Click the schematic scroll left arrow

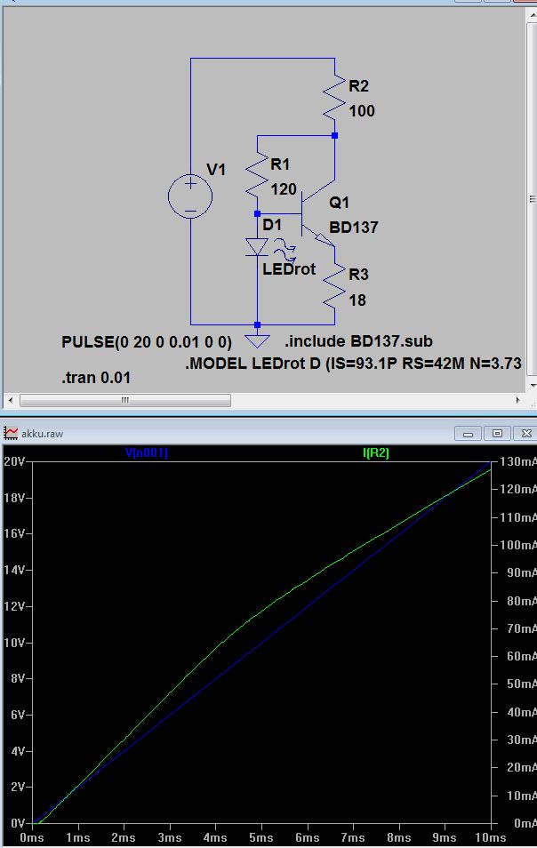pyautogui.click(x=11, y=400)
